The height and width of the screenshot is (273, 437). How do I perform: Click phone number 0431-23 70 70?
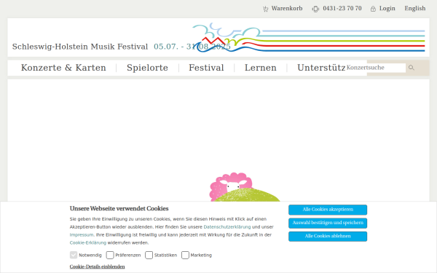[342, 8]
